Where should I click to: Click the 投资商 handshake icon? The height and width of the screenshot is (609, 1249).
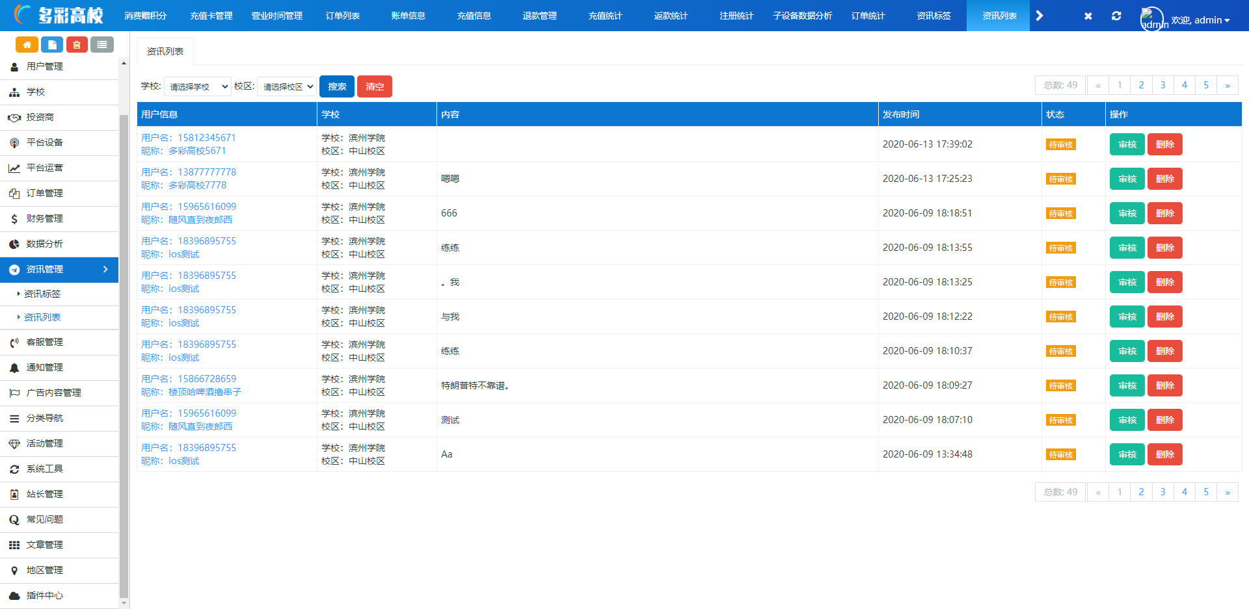pyautogui.click(x=14, y=118)
